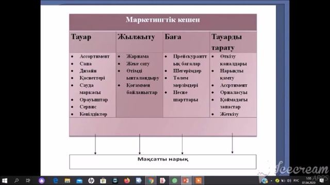This screenshot has width=330, height=185.
Task: Switch to PowerPoint on the taskbar
Action: coord(186,180)
